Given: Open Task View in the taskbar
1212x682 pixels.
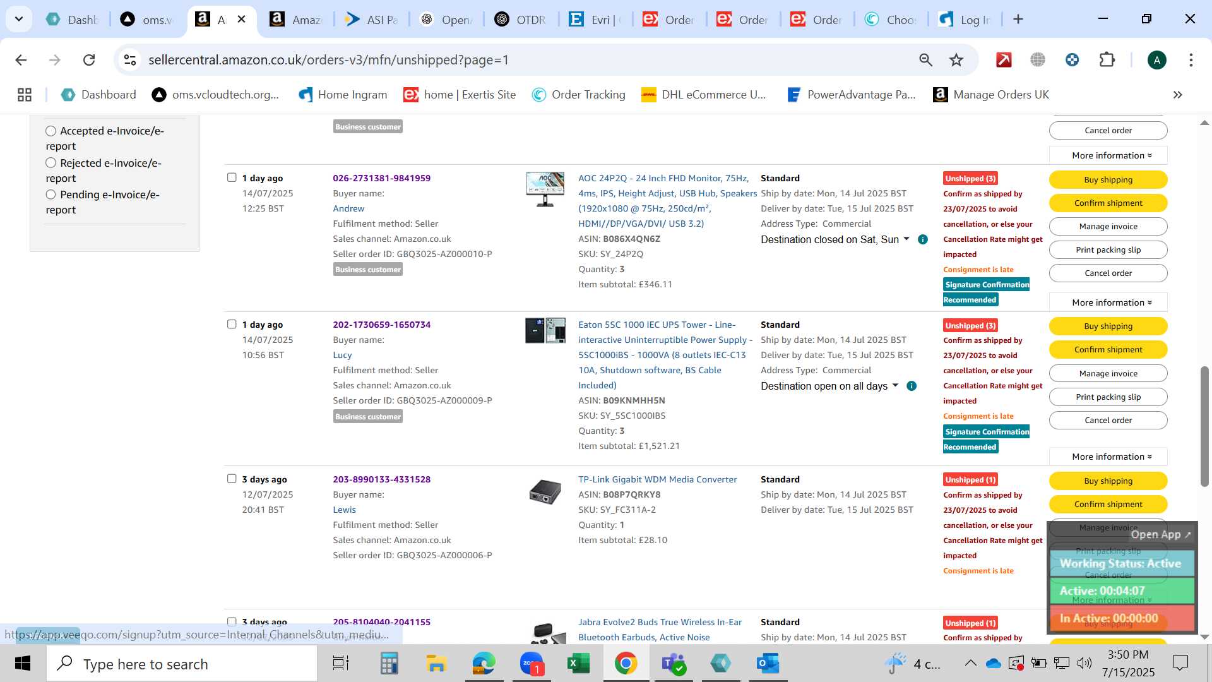Looking at the screenshot, I should click(341, 664).
